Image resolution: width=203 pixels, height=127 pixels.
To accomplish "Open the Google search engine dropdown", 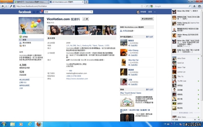I will click(x=152, y=6).
